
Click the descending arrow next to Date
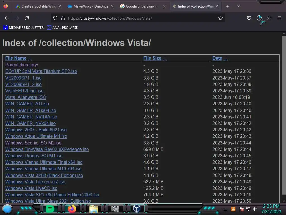226,59
